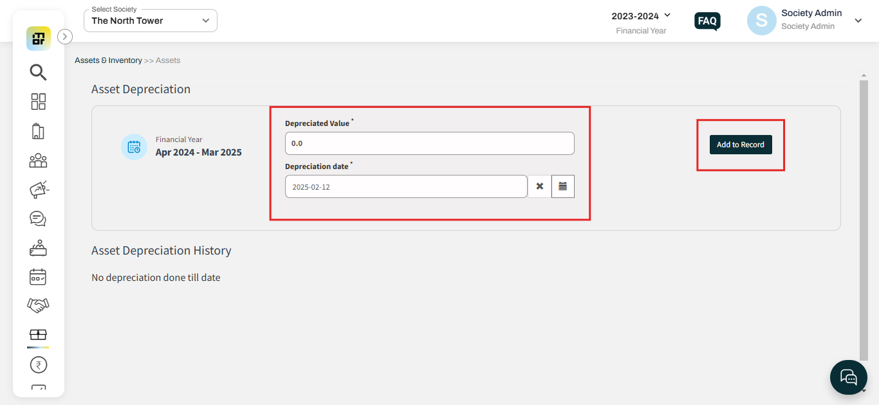Open the dashboard grid icon
879x405 pixels.
38,102
